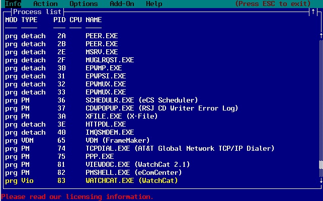
Task: Select PMSHELL.EXE (eComCenter) row
Action: click(94, 172)
